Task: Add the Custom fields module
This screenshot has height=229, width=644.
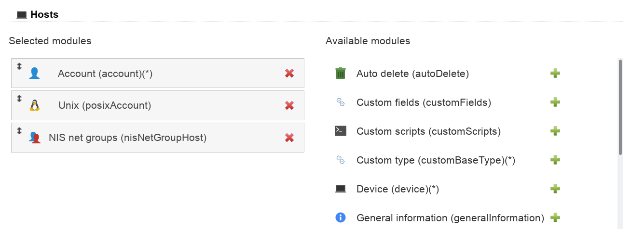Action: (555, 102)
